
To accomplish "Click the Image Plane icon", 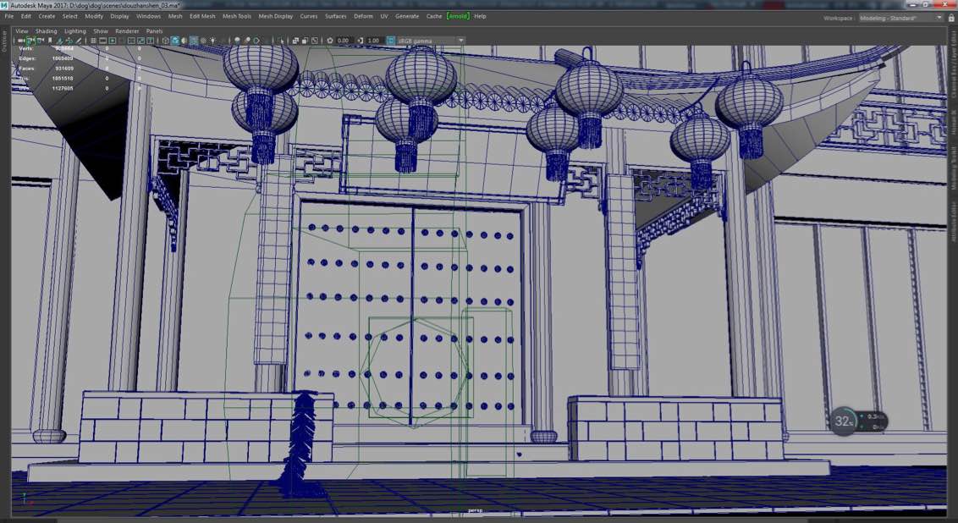I will (60, 41).
